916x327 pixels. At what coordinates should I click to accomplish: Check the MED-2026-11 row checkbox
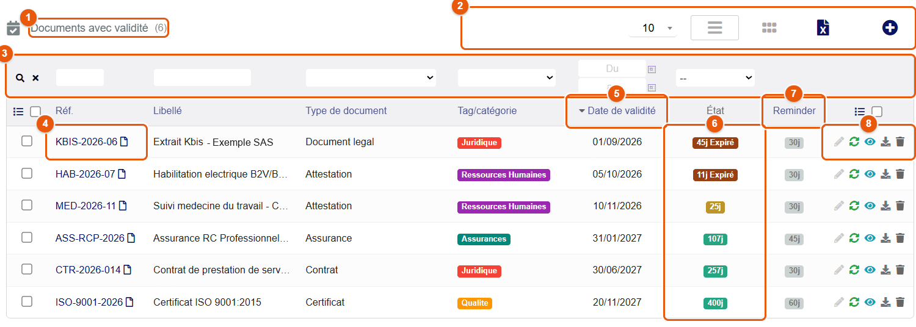point(27,205)
